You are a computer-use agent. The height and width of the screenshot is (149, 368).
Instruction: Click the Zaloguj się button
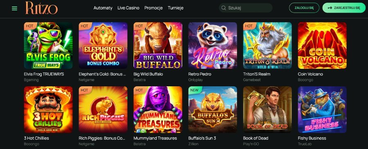pyautogui.click(x=304, y=8)
